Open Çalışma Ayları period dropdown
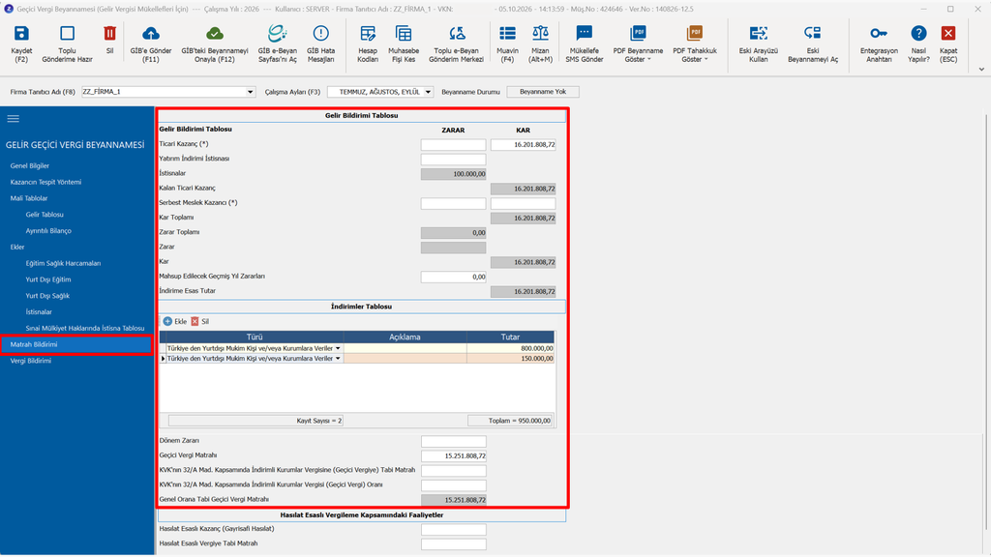This screenshot has width=991, height=557. click(428, 92)
